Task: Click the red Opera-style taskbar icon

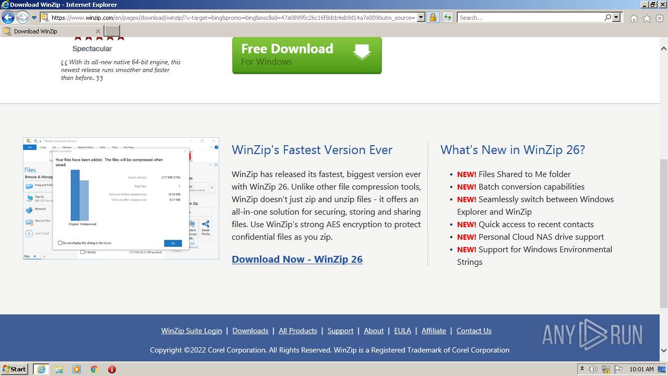Action: pyautogui.click(x=112, y=369)
